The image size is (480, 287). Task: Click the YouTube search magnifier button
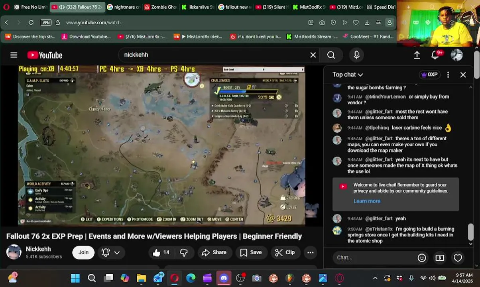(x=331, y=55)
